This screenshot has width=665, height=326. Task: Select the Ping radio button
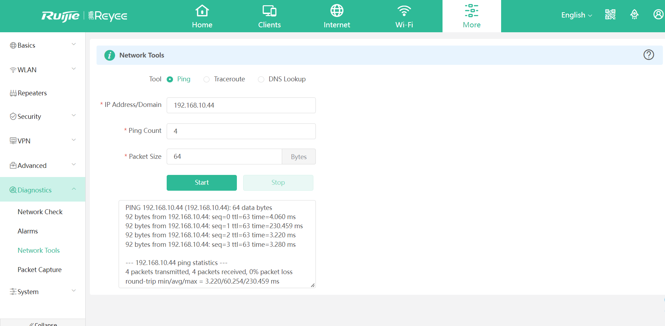[170, 79]
